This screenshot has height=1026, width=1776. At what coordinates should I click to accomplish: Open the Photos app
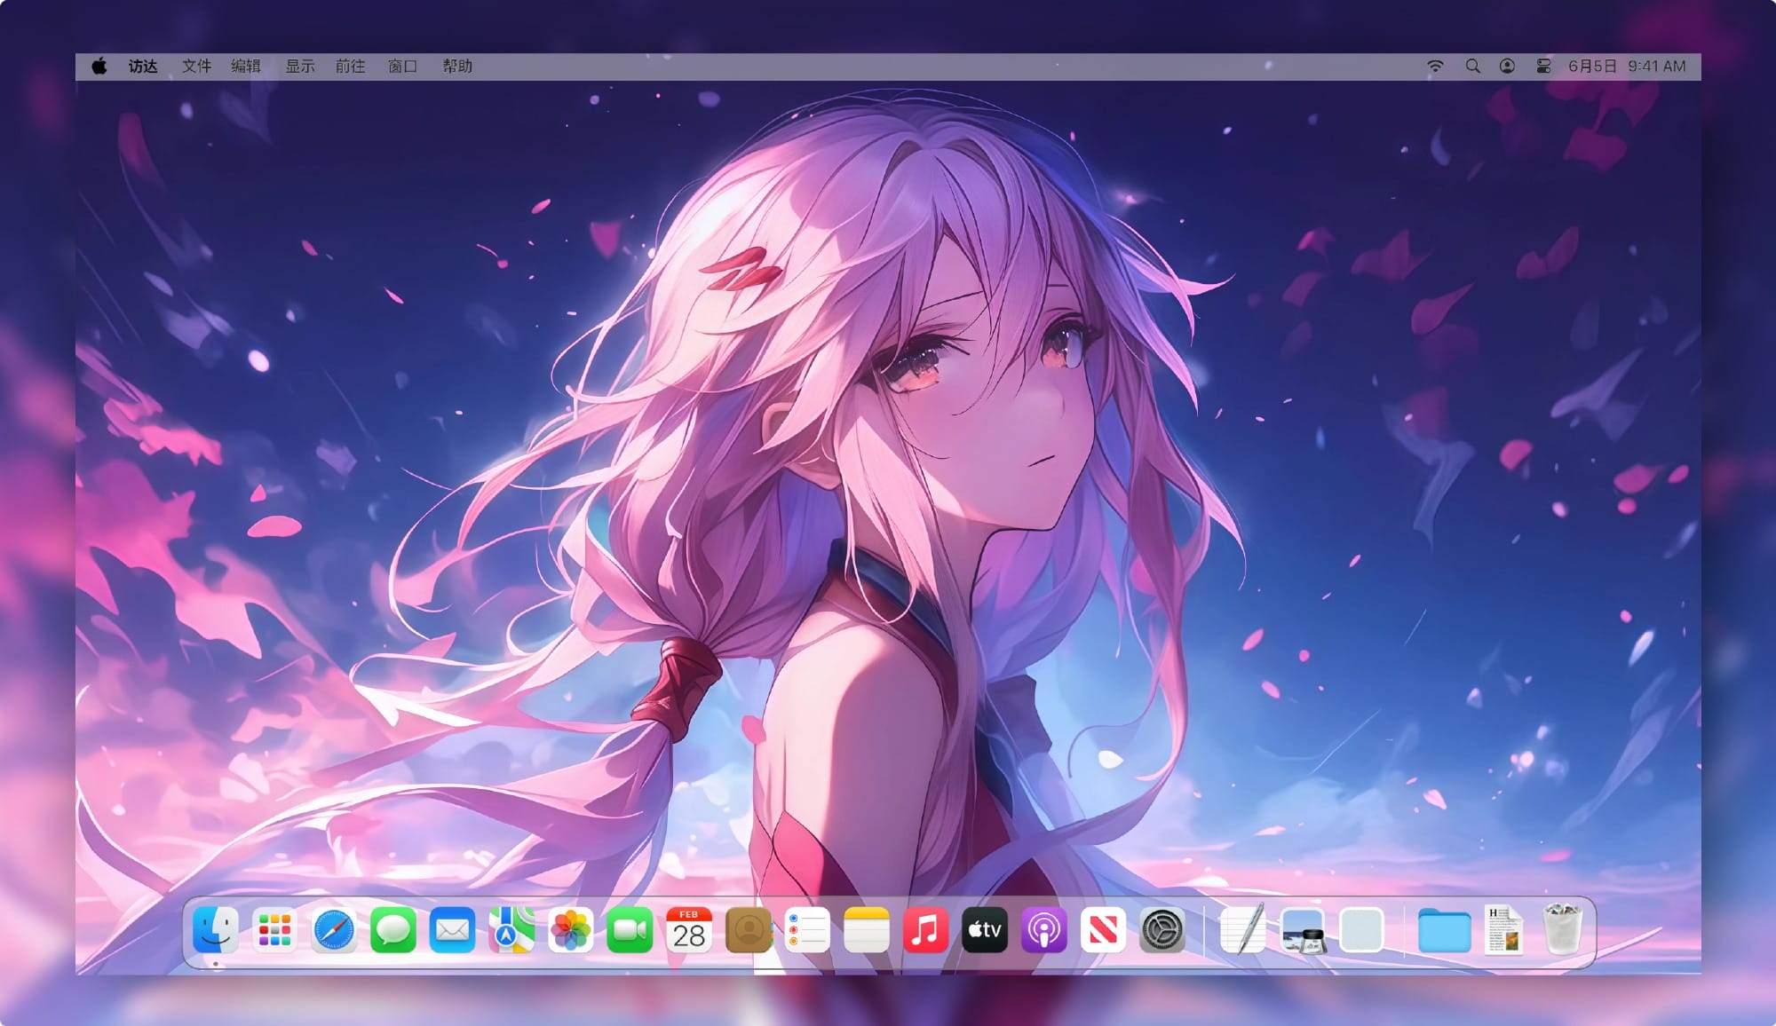570,930
